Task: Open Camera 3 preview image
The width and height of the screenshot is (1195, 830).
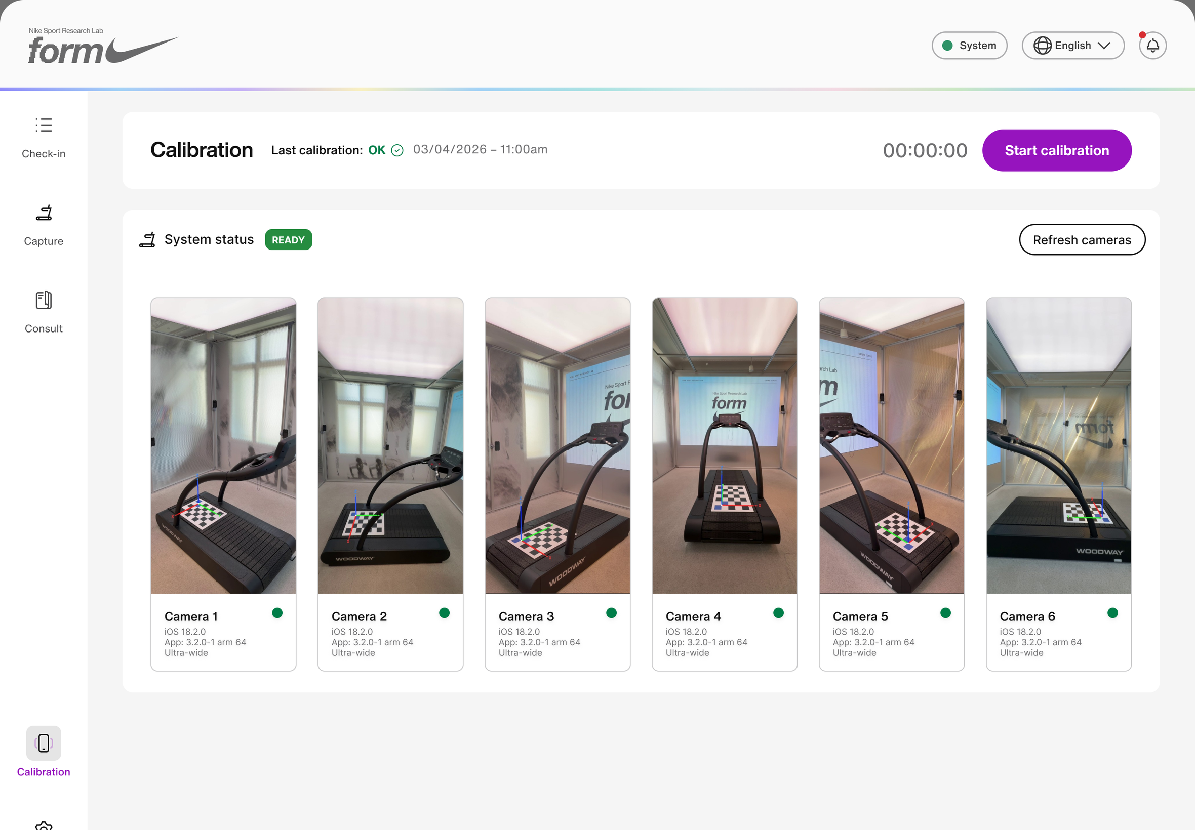Action: point(557,446)
